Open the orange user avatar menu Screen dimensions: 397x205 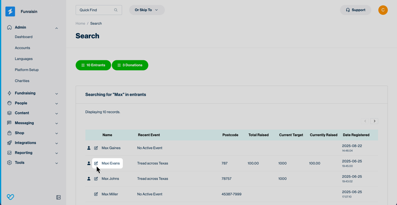coord(383,10)
